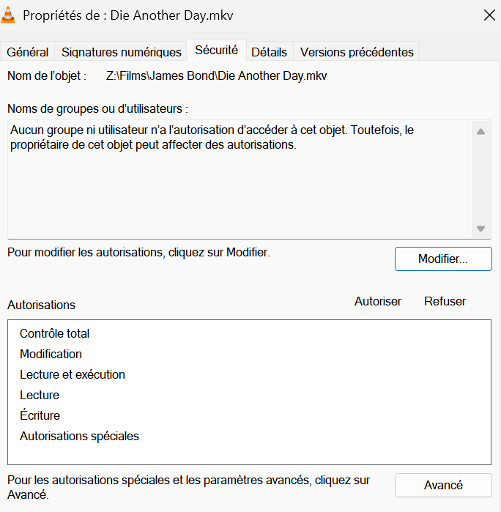Close the Propriétés dialog window

[x=489, y=15]
